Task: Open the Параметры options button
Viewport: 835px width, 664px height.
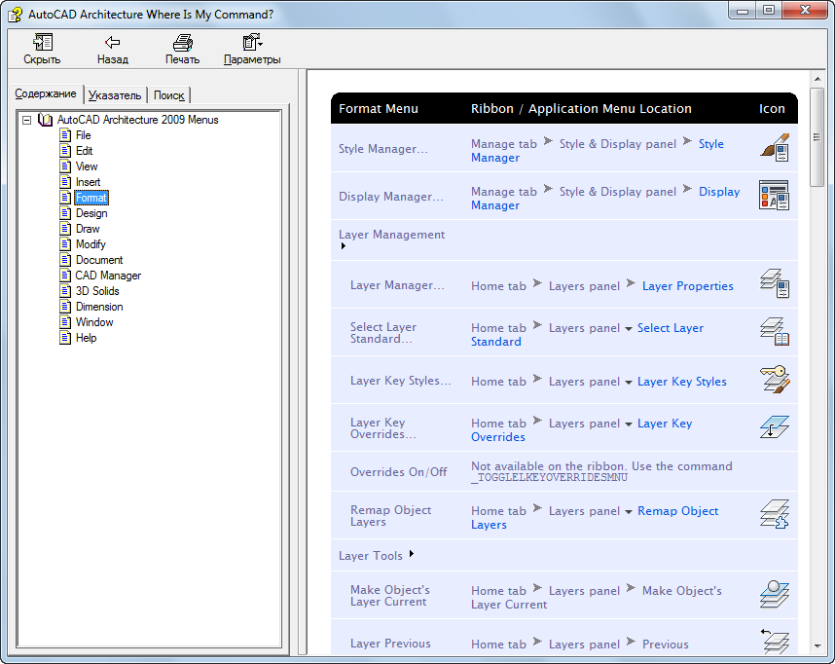Action: click(x=252, y=49)
